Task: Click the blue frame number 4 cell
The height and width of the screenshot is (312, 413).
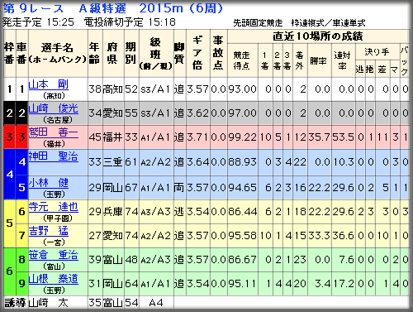Action: click(10, 175)
